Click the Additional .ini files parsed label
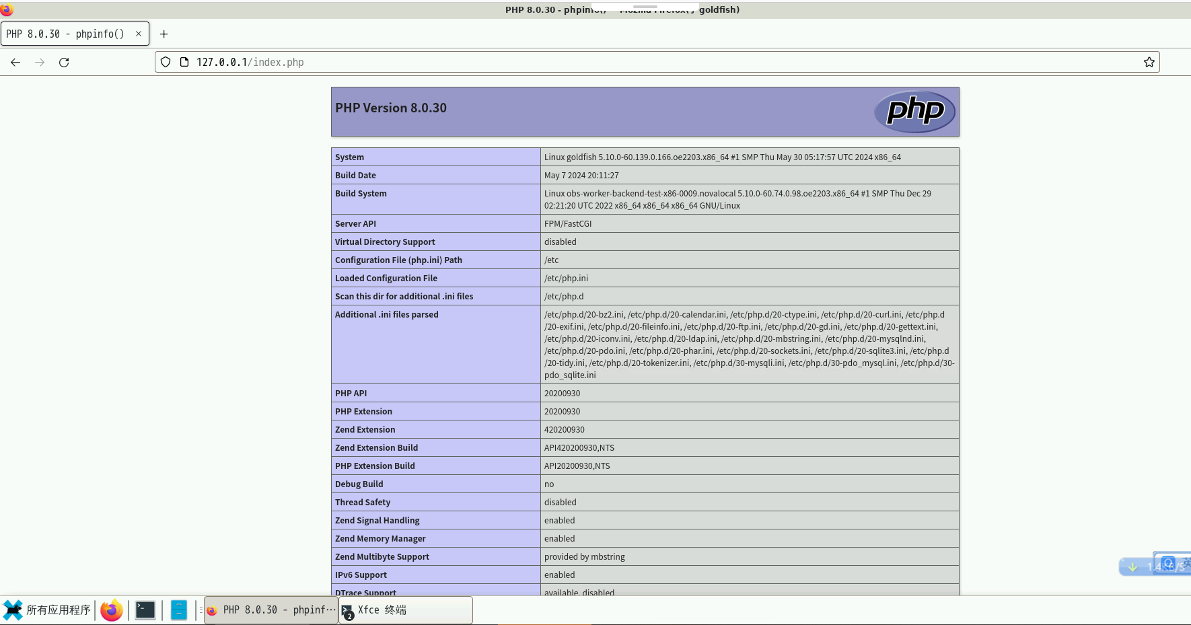This screenshot has width=1191, height=625. click(387, 315)
